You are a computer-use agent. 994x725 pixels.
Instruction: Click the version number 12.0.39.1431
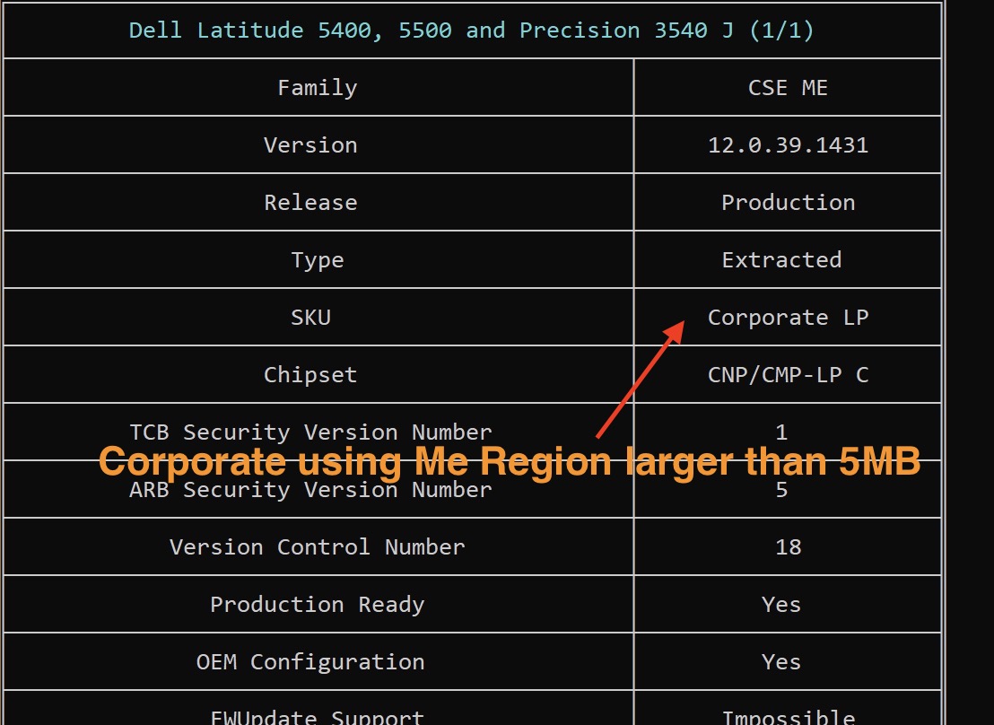788,144
